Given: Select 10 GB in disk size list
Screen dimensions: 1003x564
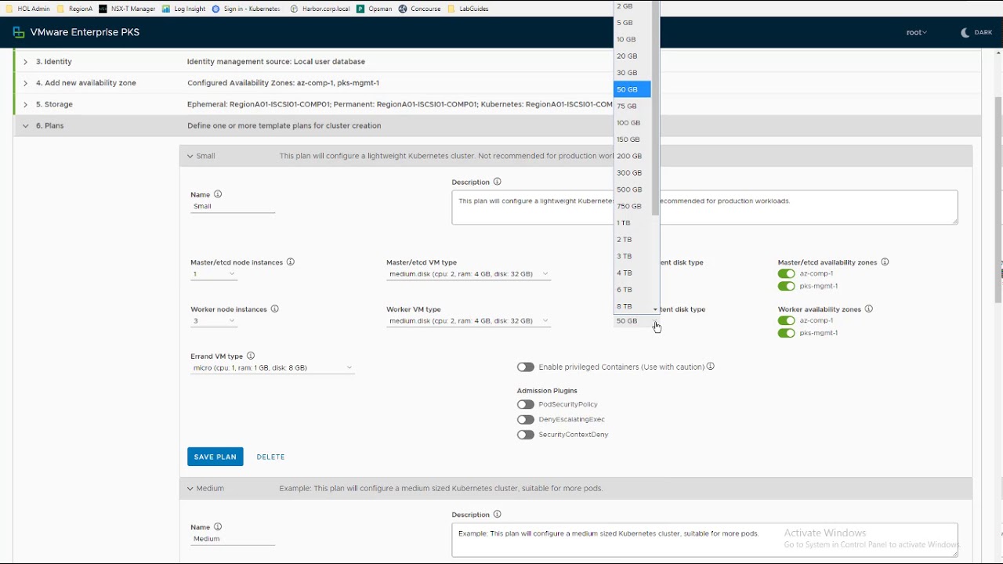Looking at the screenshot, I should pyautogui.click(x=632, y=39).
